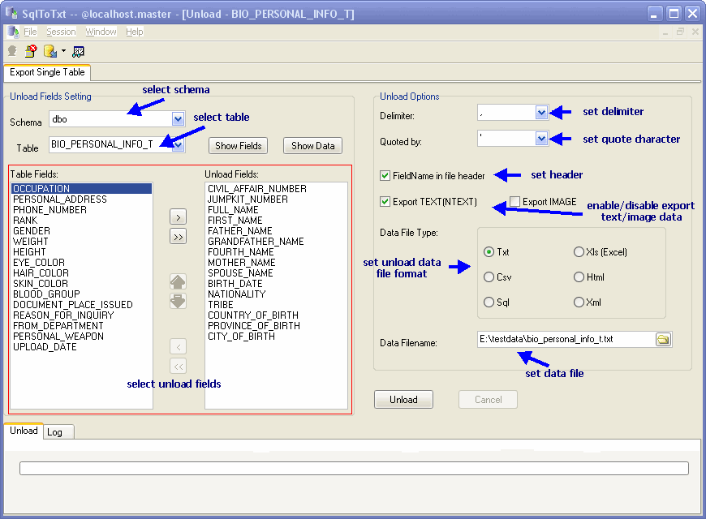Viewport: 706px width, 519px height.
Task: Click the Show Data button
Action: coord(313,146)
